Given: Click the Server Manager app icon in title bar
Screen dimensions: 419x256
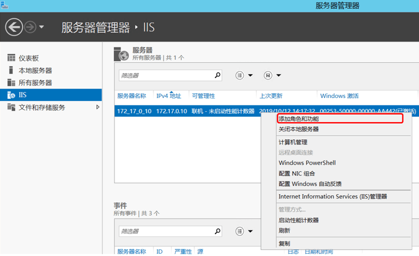Looking at the screenshot, I should [x=4, y=5].
